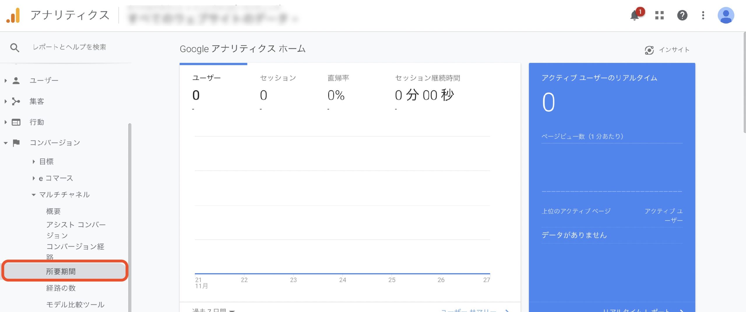Click the search magnifier icon
746x312 pixels.
coord(15,47)
